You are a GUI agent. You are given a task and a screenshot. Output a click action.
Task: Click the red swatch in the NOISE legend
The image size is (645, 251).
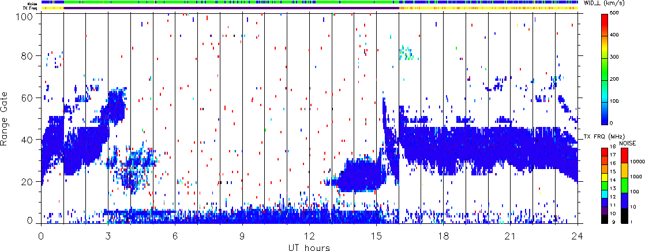coord(624,156)
